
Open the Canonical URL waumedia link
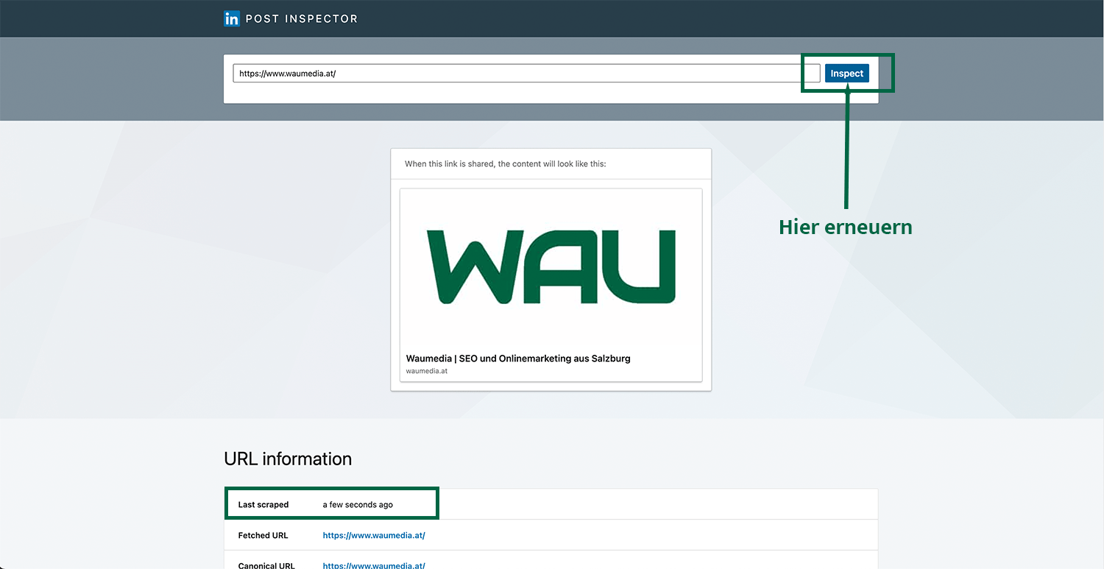click(374, 565)
